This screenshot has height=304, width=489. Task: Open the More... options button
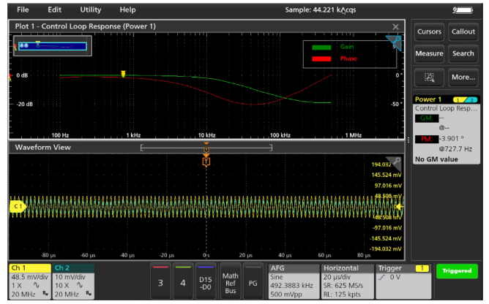(x=463, y=77)
